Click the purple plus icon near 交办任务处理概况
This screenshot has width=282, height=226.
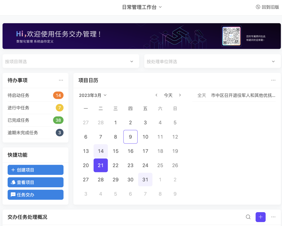point(260,217)
